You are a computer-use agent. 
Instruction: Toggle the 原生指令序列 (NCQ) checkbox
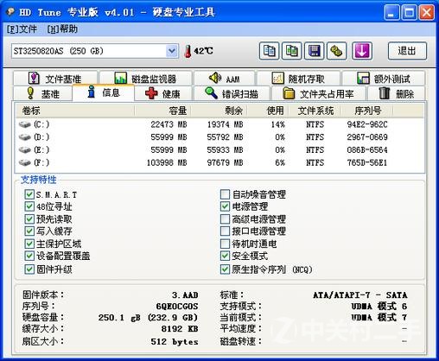coord(225,269)
